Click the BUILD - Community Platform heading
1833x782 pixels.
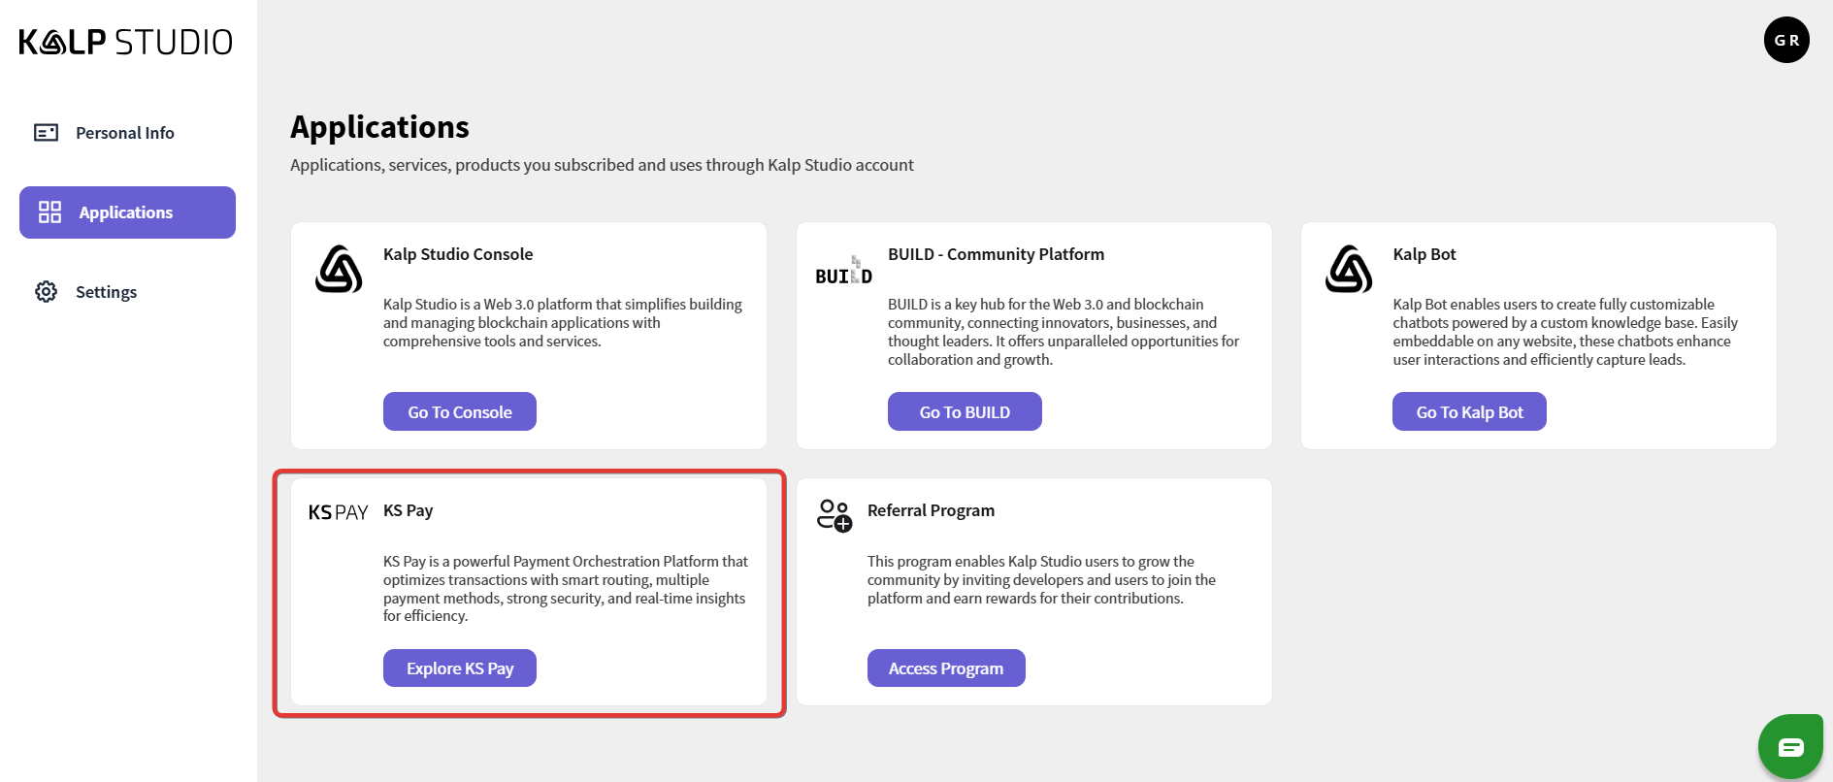[996, 254]
